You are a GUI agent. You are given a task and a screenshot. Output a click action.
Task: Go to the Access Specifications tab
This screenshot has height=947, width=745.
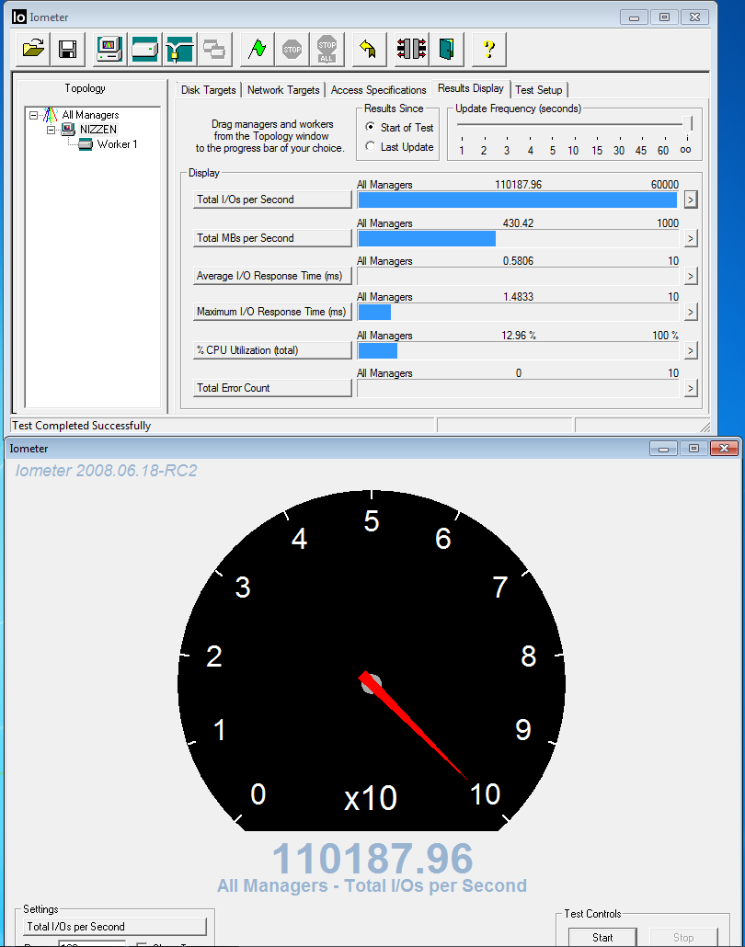tap(379, 90)
